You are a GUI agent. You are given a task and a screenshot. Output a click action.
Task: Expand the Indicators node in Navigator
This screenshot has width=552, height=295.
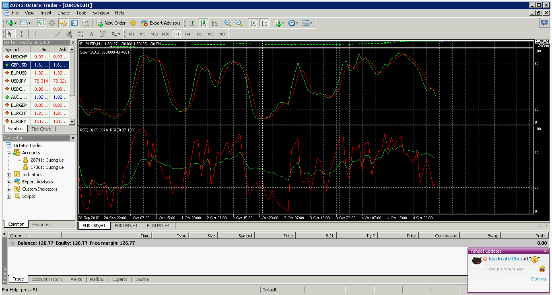pos(9,175)
